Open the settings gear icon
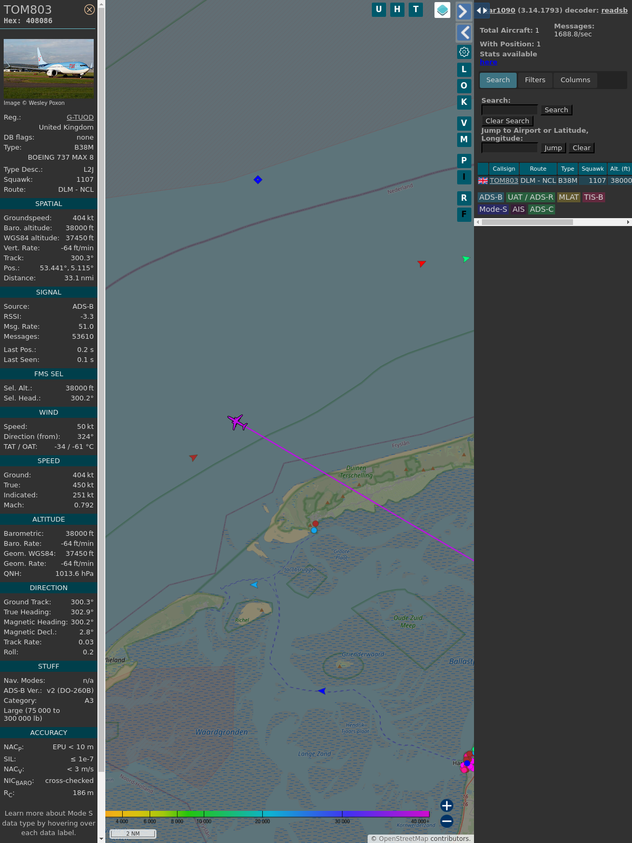The width and height of the screenshot is (632, 843). tap(464, 52)
